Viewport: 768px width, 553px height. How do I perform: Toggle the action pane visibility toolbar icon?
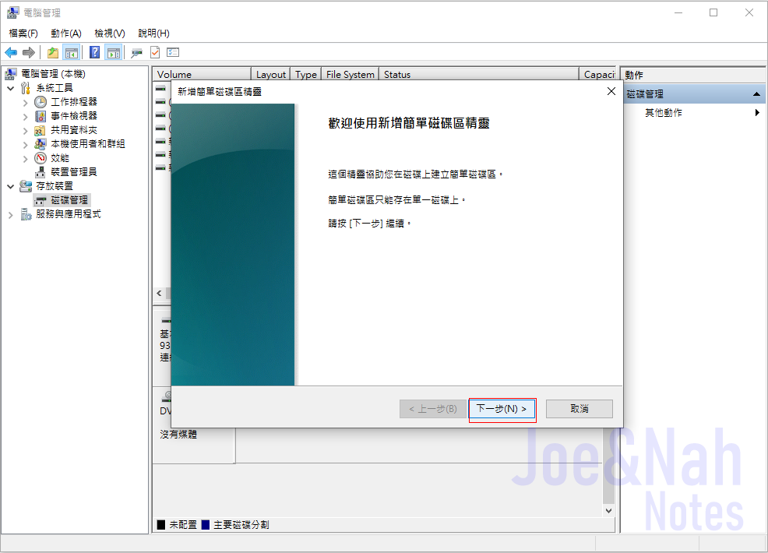coord(113,52)
